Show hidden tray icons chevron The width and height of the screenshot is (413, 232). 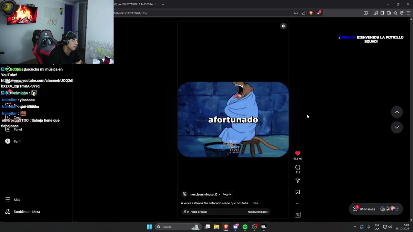point(355,227)
